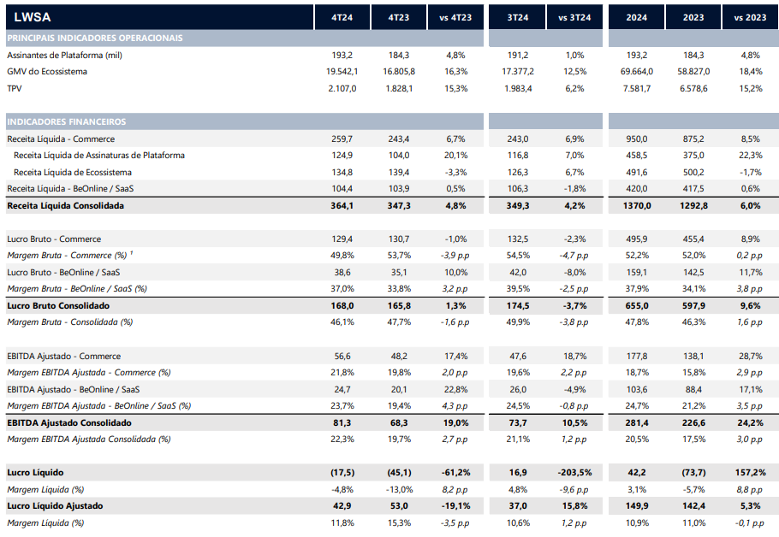779x537 pixels.
Task: Click the vs 2023 column header
Action: [x=750, y=17]
